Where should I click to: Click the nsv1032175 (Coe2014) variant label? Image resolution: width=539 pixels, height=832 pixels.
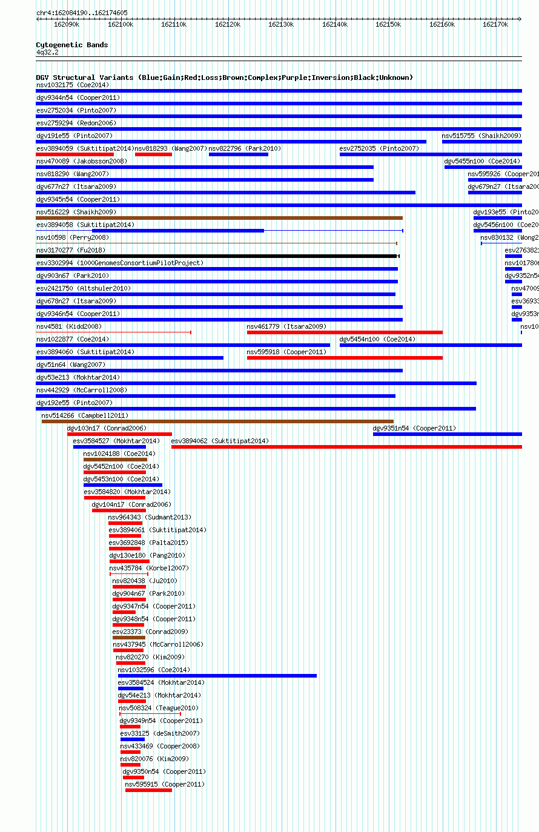click(x=72, y=85)
